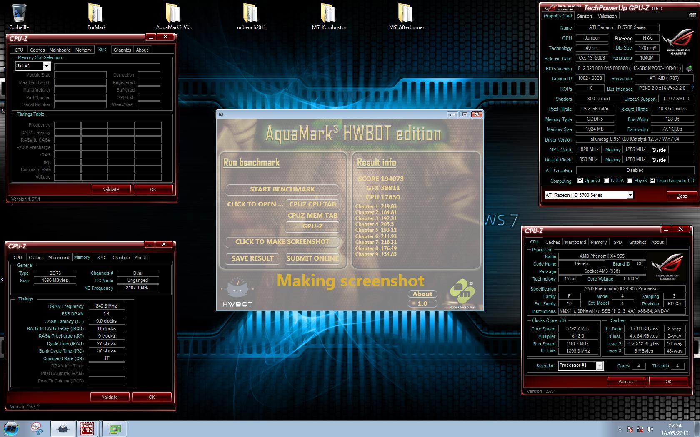
Task: Click the GPU-Z button in AquaMark
Action: tap(312, 226)
